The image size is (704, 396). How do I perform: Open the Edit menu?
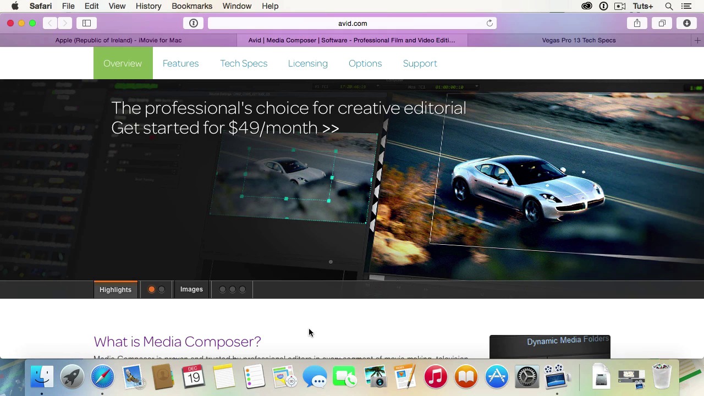point(91,6)
